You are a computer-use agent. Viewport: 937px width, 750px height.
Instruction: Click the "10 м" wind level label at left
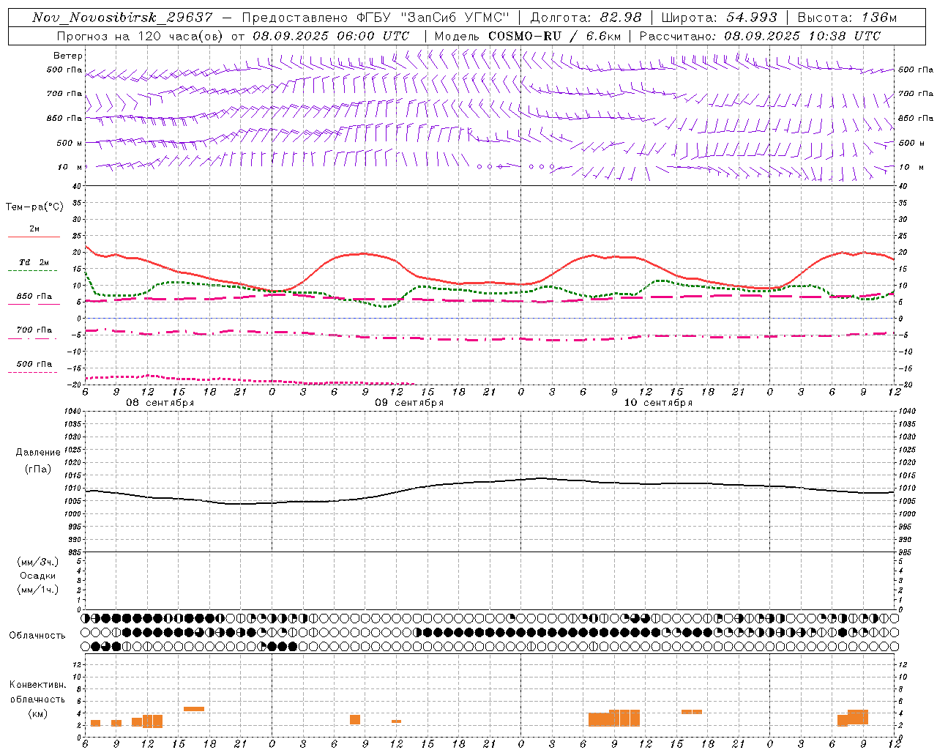(x=70, y=168)
